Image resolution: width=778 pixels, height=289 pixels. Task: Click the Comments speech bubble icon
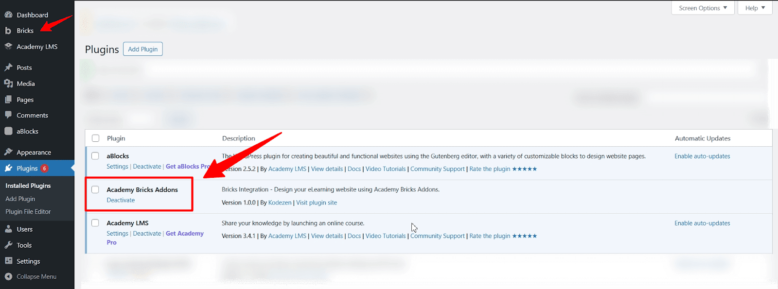pyautogui.click(x=8, y=115)
